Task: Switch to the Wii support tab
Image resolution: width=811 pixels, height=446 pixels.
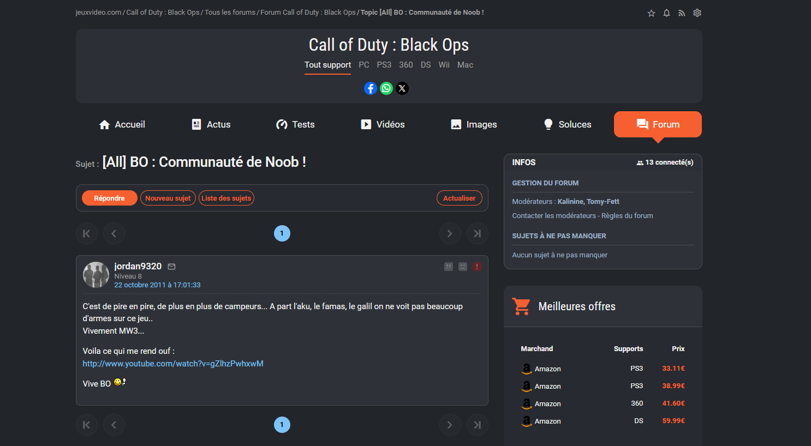Action: point(444,65)
